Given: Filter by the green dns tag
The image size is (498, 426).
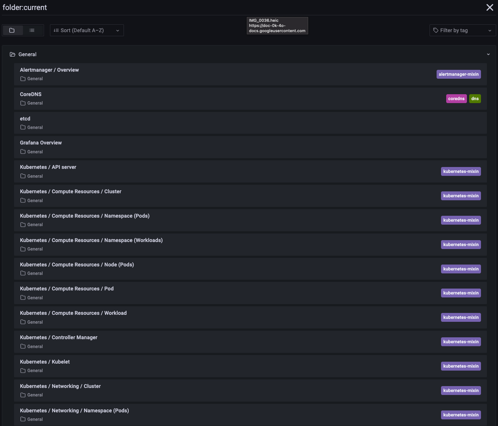Looking at the screenshot, I should [475, 99].
